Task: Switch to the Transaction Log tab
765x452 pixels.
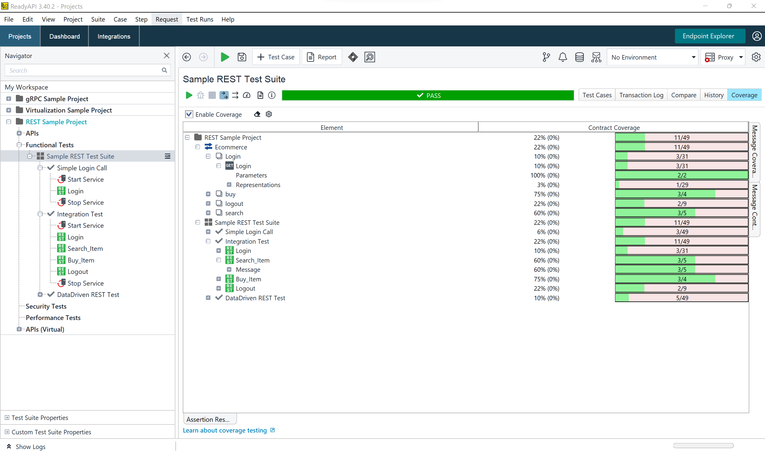Action: 641,95
